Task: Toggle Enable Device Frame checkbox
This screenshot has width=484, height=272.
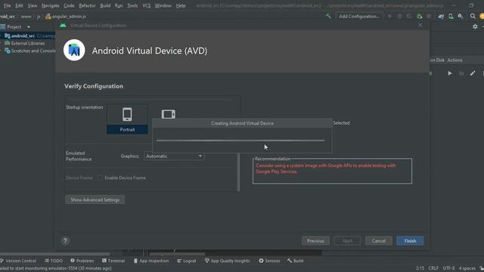Action: tap(100, 178)
